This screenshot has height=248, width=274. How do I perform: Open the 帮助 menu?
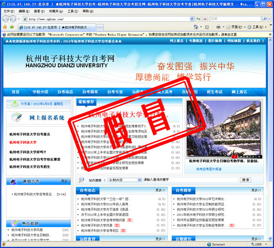(x=88, y=11)
